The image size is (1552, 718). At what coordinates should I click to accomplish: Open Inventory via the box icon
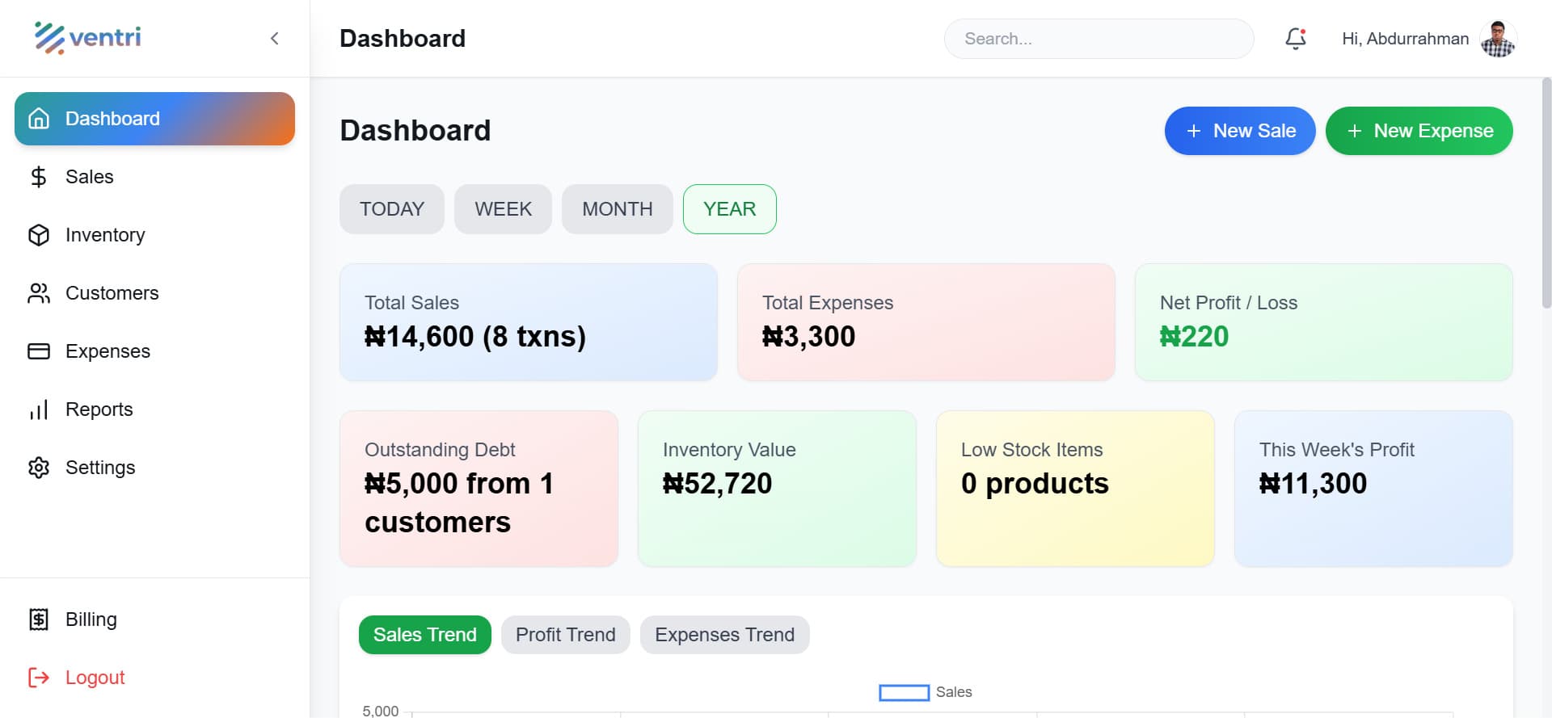point(38,235)
